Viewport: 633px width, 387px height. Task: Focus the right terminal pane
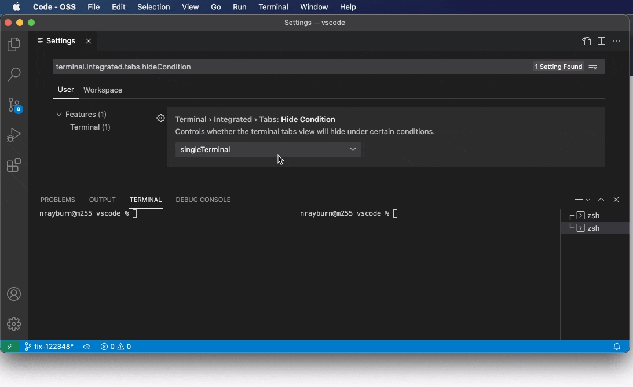[427, 274]
